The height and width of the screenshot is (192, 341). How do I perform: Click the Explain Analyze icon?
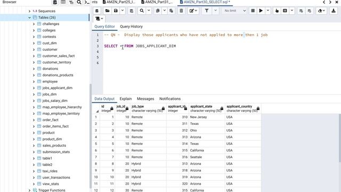(285, 11)
